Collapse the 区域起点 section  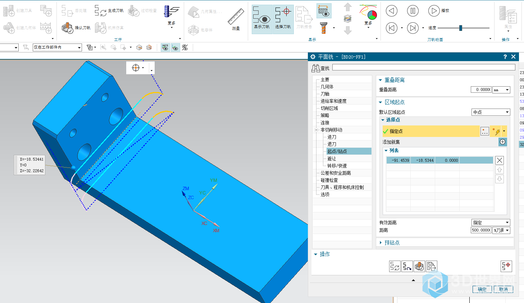coord(381,102)
